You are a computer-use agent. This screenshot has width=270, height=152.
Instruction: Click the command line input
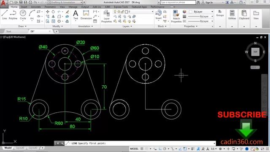click(x=140, y=144)
